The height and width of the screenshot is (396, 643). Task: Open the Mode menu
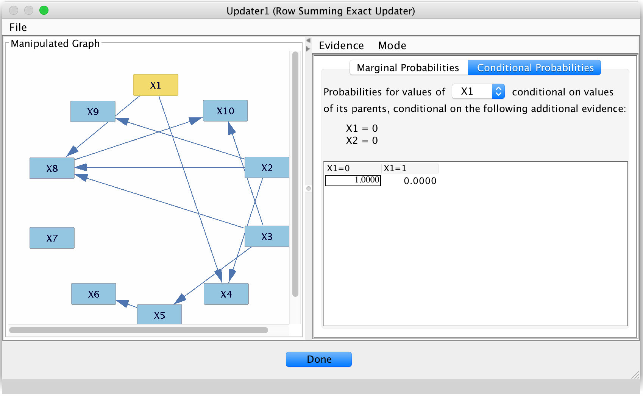pos(392,45)
